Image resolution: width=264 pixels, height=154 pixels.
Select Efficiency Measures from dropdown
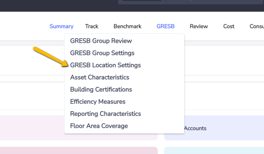98,101
